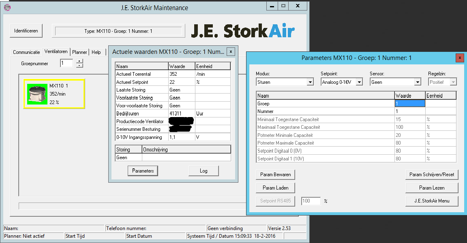467x243 pixels.
Task: Click the app icon in the title bar
Action: (7, 7)
